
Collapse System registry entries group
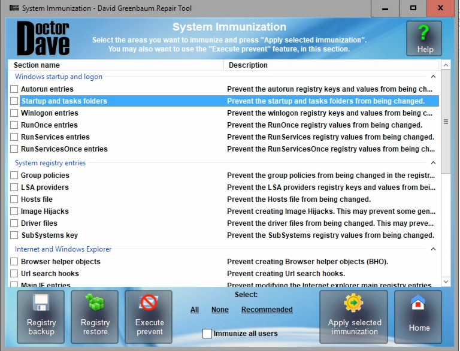click(432, 163)
